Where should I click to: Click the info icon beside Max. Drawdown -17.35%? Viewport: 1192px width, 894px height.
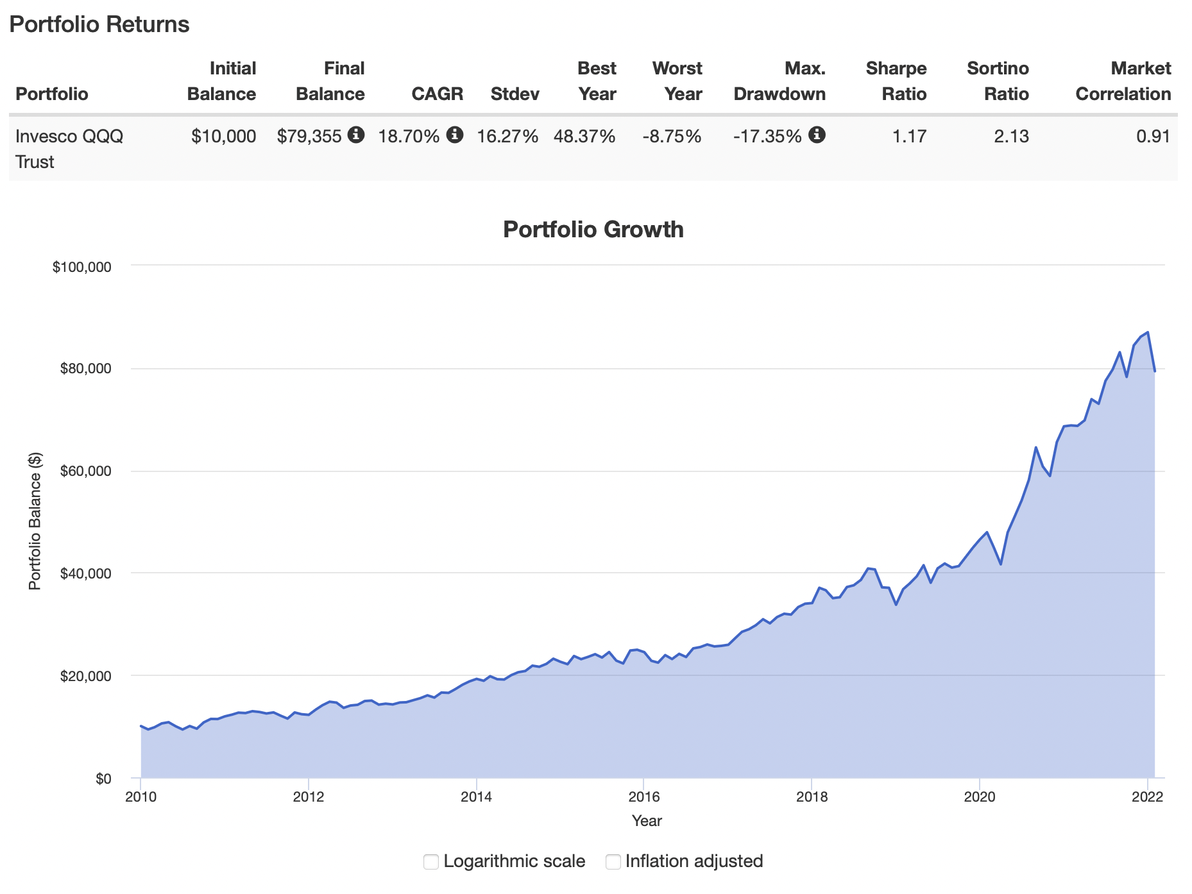click(x=817, y=135)
